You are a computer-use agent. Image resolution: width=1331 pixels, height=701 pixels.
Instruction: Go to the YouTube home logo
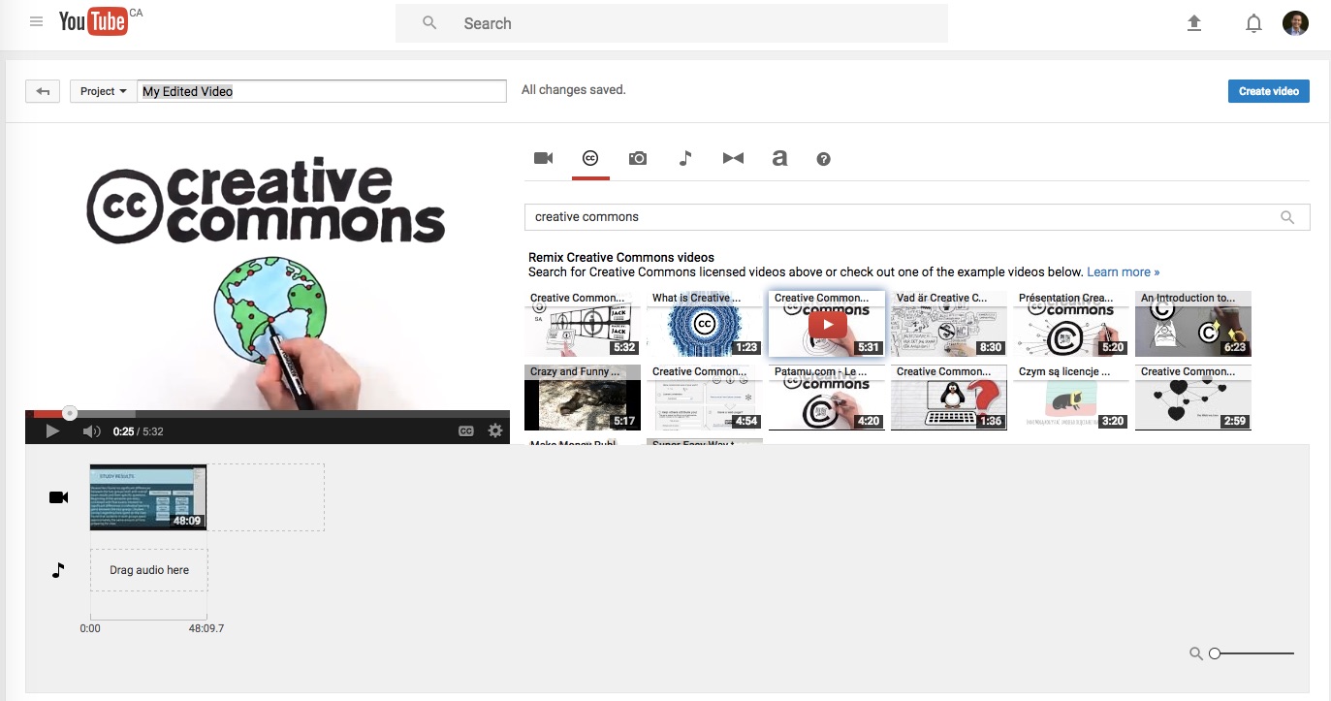93,21
